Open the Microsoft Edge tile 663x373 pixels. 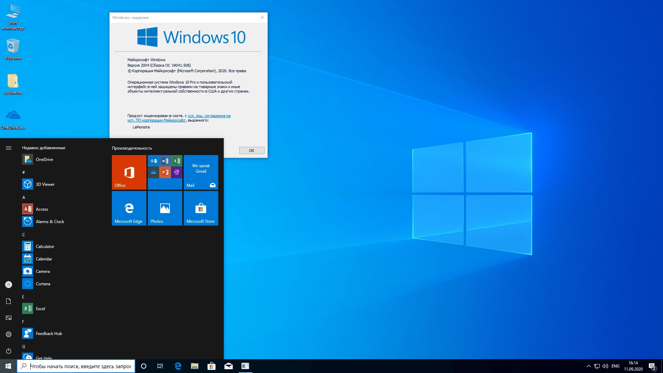point(129,208)
